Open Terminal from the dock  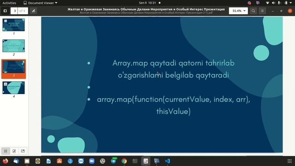[135, 161]
